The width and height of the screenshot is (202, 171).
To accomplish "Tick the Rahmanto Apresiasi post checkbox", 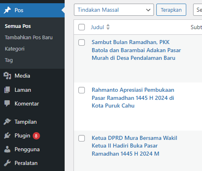I will click(x=82, y=90).
